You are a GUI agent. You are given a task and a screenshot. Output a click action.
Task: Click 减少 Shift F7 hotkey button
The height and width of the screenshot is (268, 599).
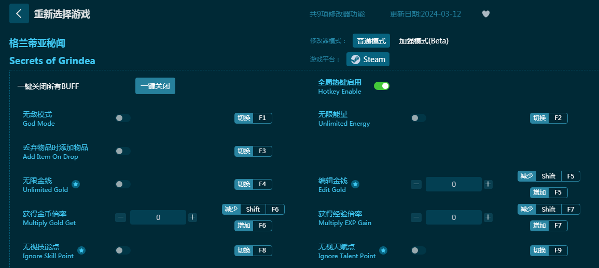coord(549,210)
